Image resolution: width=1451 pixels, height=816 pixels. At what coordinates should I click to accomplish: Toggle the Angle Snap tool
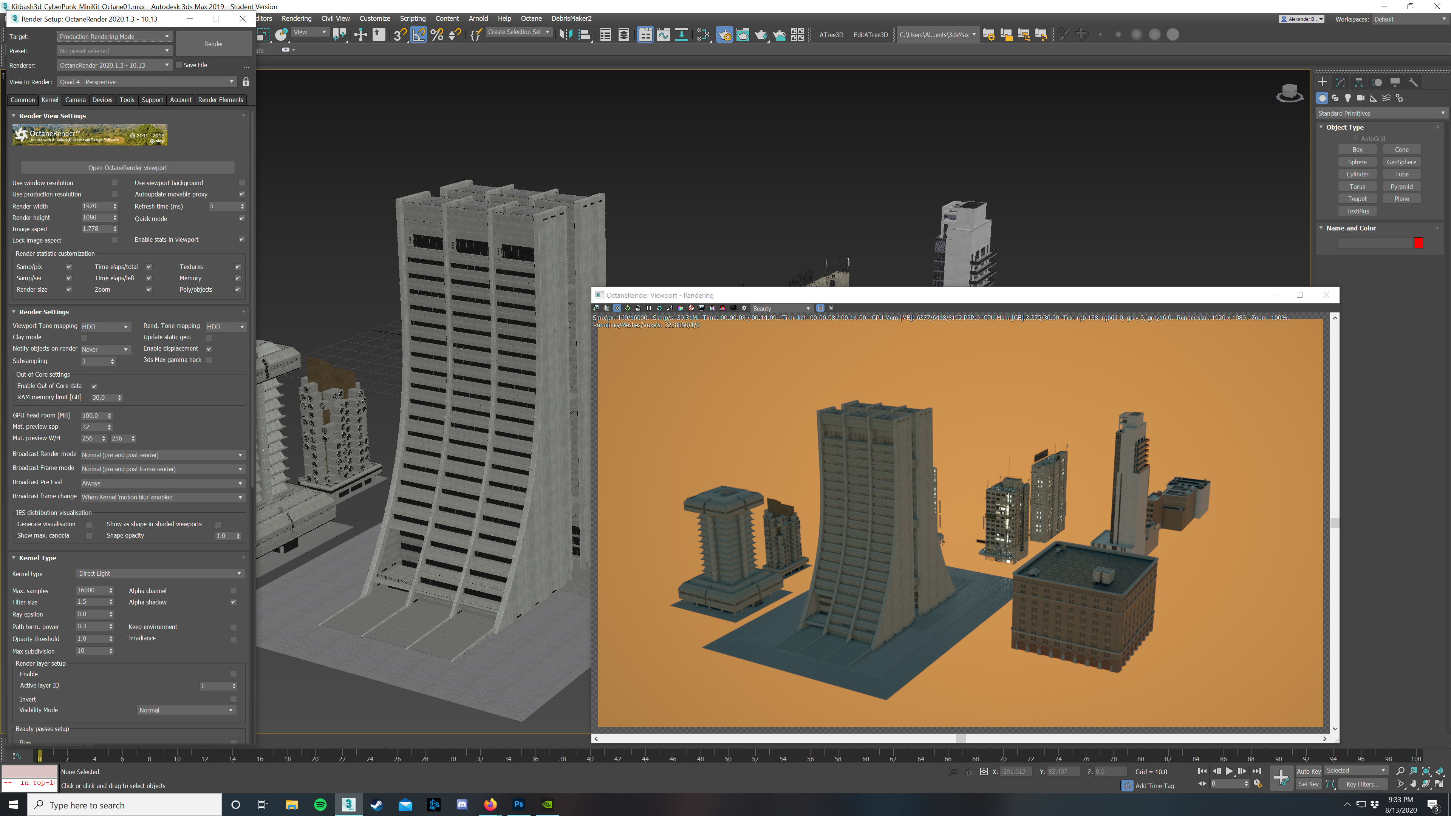coord(419,35)
